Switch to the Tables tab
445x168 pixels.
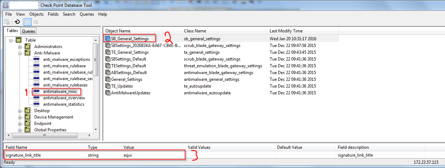[x=12, y=31]
